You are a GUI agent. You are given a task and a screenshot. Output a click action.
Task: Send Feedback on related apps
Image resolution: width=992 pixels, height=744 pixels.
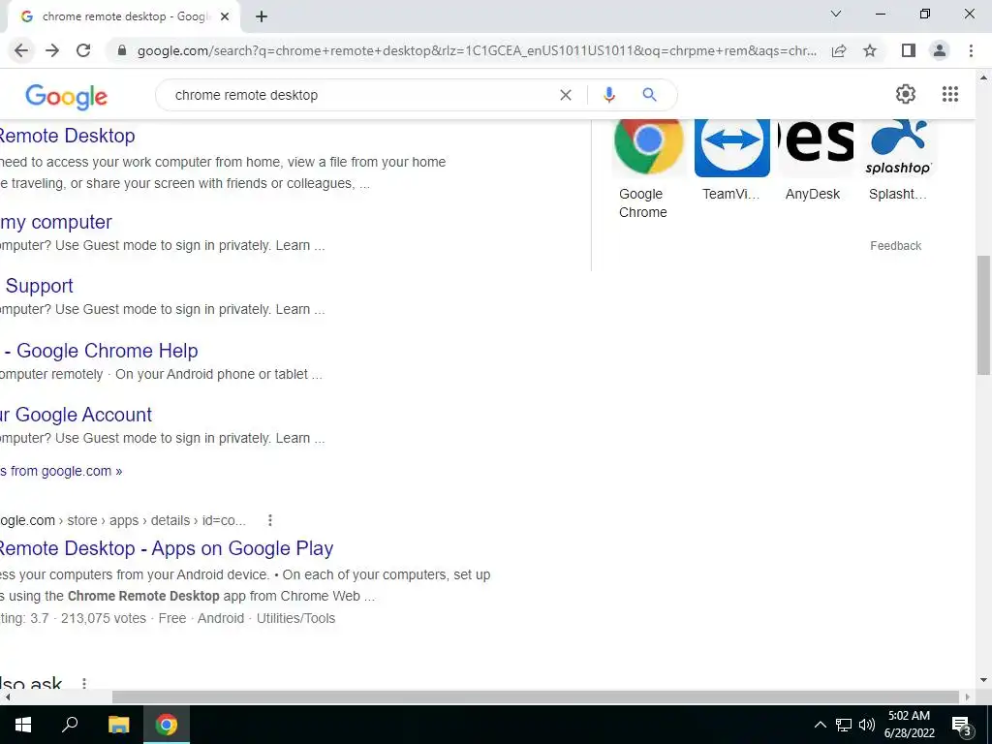pos(895,245)
